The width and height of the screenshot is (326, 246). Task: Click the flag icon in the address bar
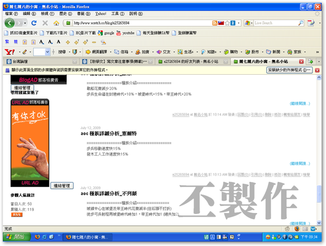point(221,23)
